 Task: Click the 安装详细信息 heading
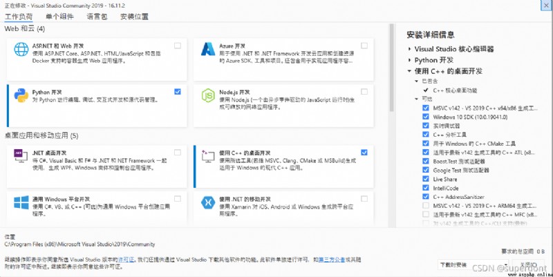[x=431, y=35]
